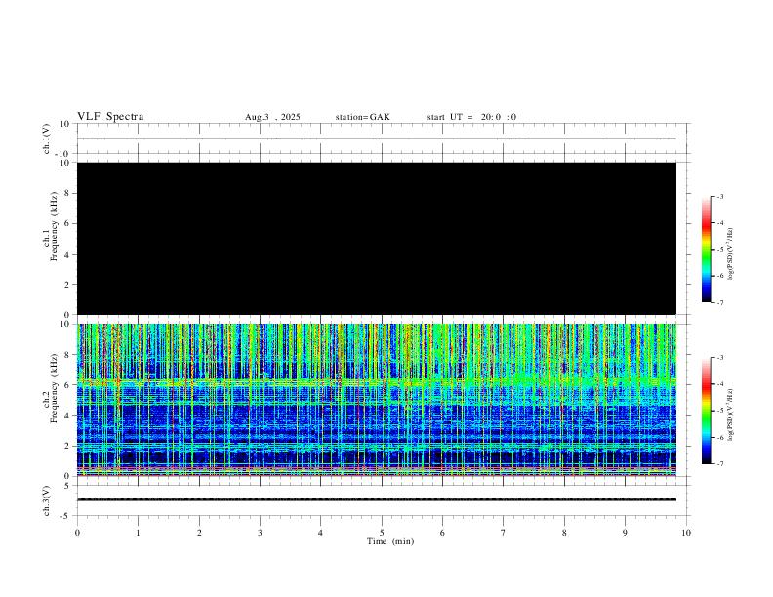Click the "6" kHz tick on ch.2 frequency axis
773x597 pixels.
(68, 385)
